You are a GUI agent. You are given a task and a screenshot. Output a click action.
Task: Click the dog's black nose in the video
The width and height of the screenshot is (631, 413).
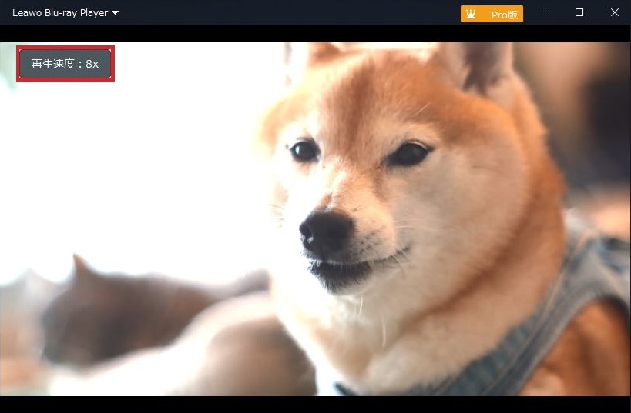325,231
